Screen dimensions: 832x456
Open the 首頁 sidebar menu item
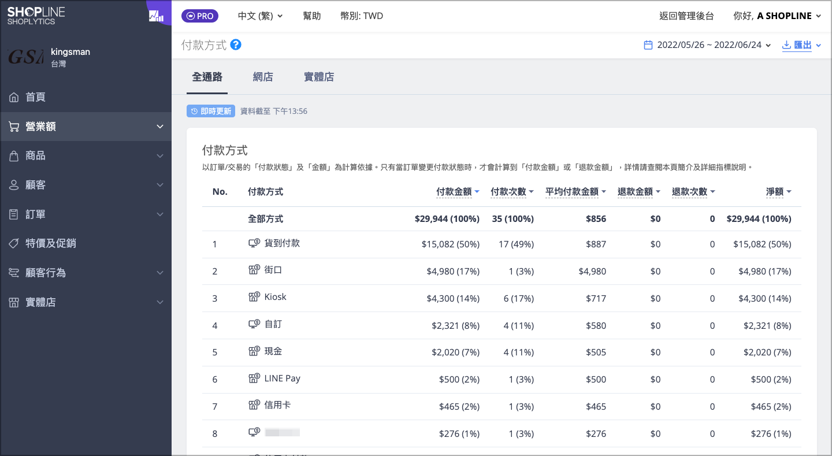[x=86, y=97]
